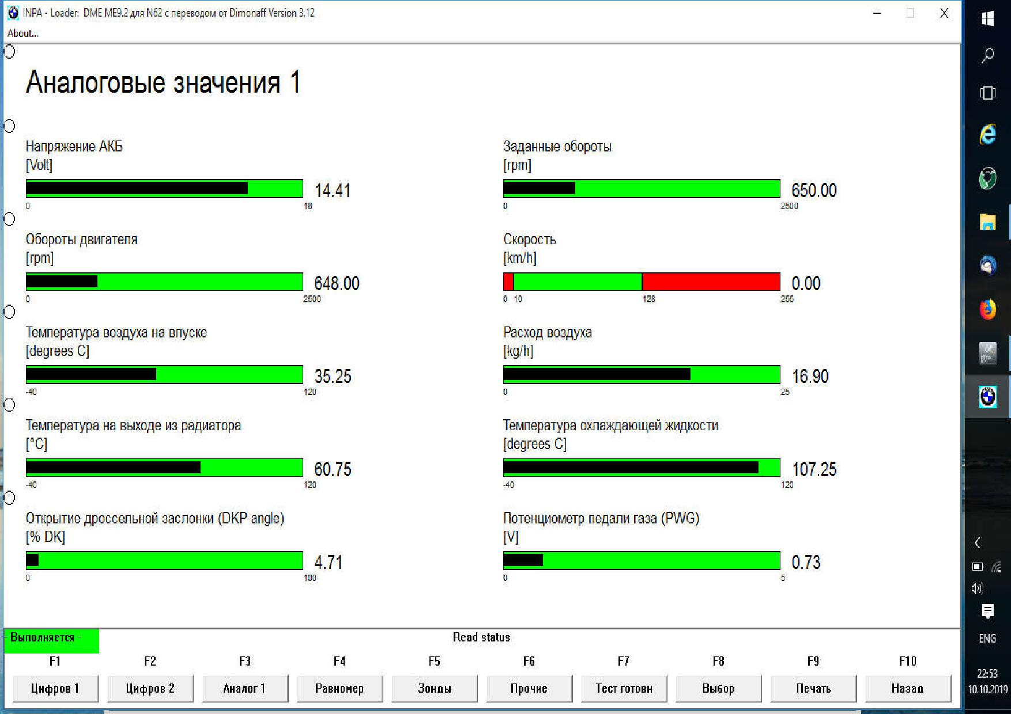Launch Firefox from the taskbar
This screenshot has height=714, width=1011.
987,309
